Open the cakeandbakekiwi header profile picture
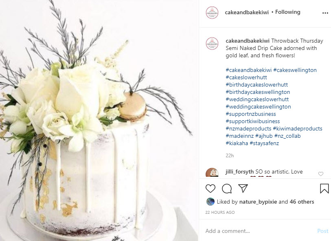 tap(212, 13)
